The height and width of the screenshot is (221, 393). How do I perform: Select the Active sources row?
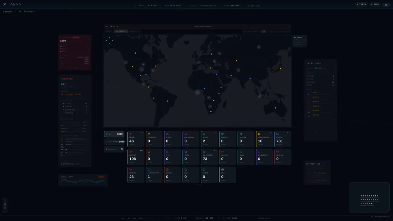point(75,103)
